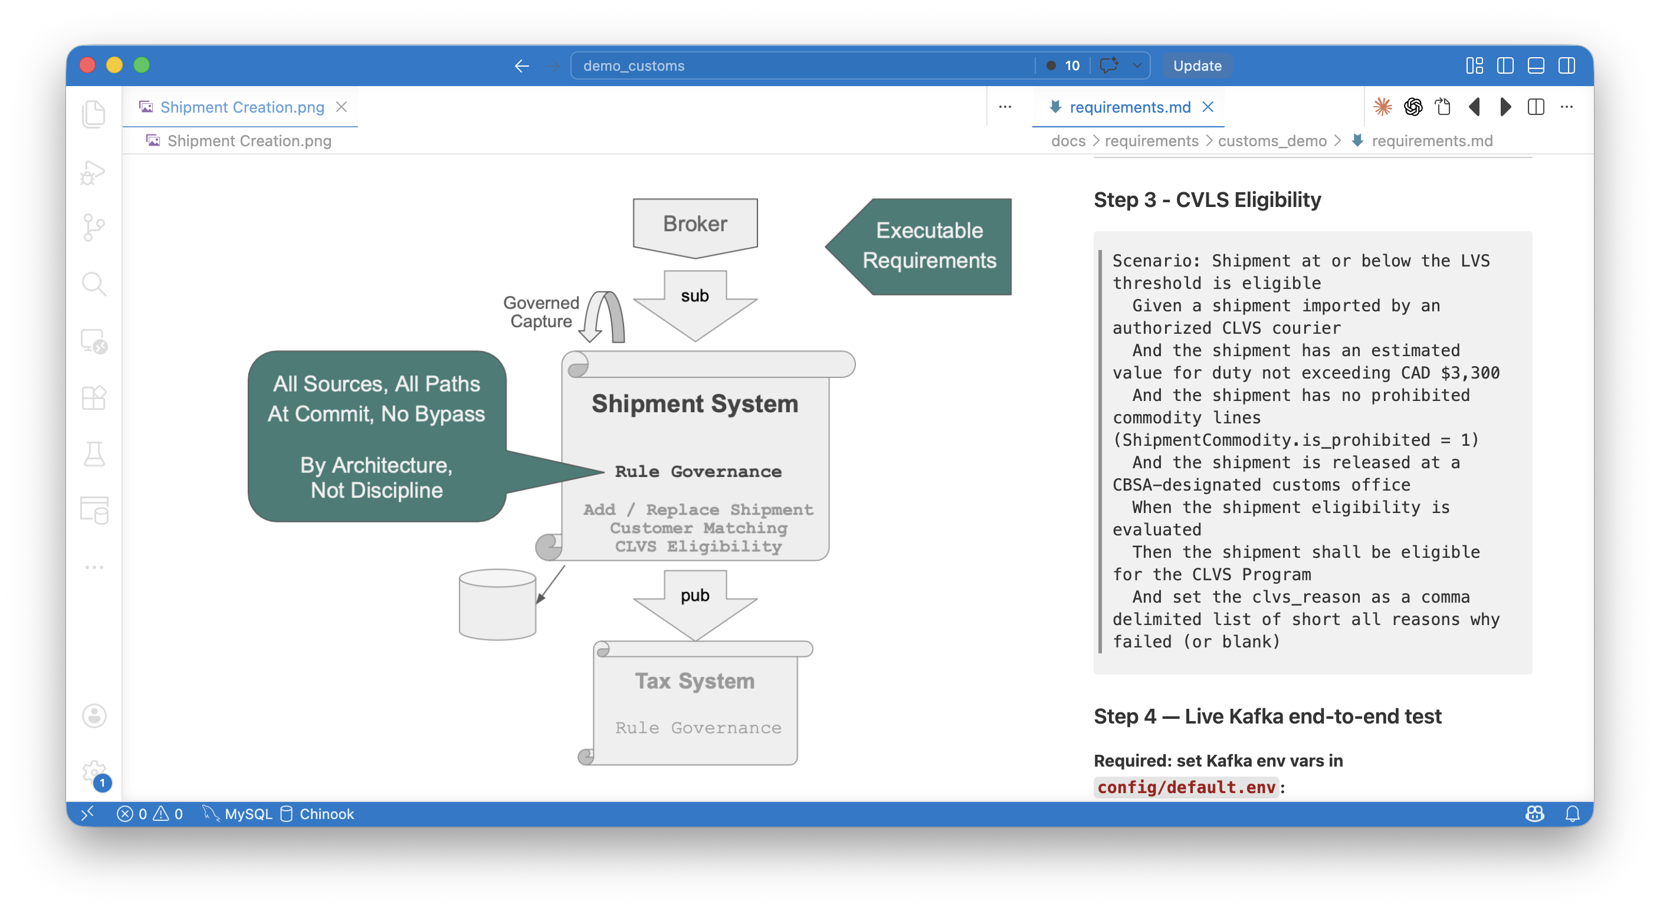Image resolution: width=1660 pixels, height=914 pixels.
Task: Click the file-arrow icon beside the ChatGPT icon
Action: click(x=1444, y=107)
